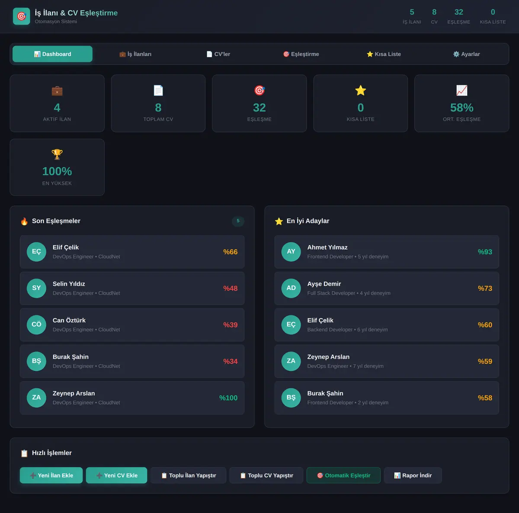Image resolution: width=519 pixels, height=513 pixels.
Task: Click the star icon beside En İyi Adaylar
Action: click(x=279, y=221)
